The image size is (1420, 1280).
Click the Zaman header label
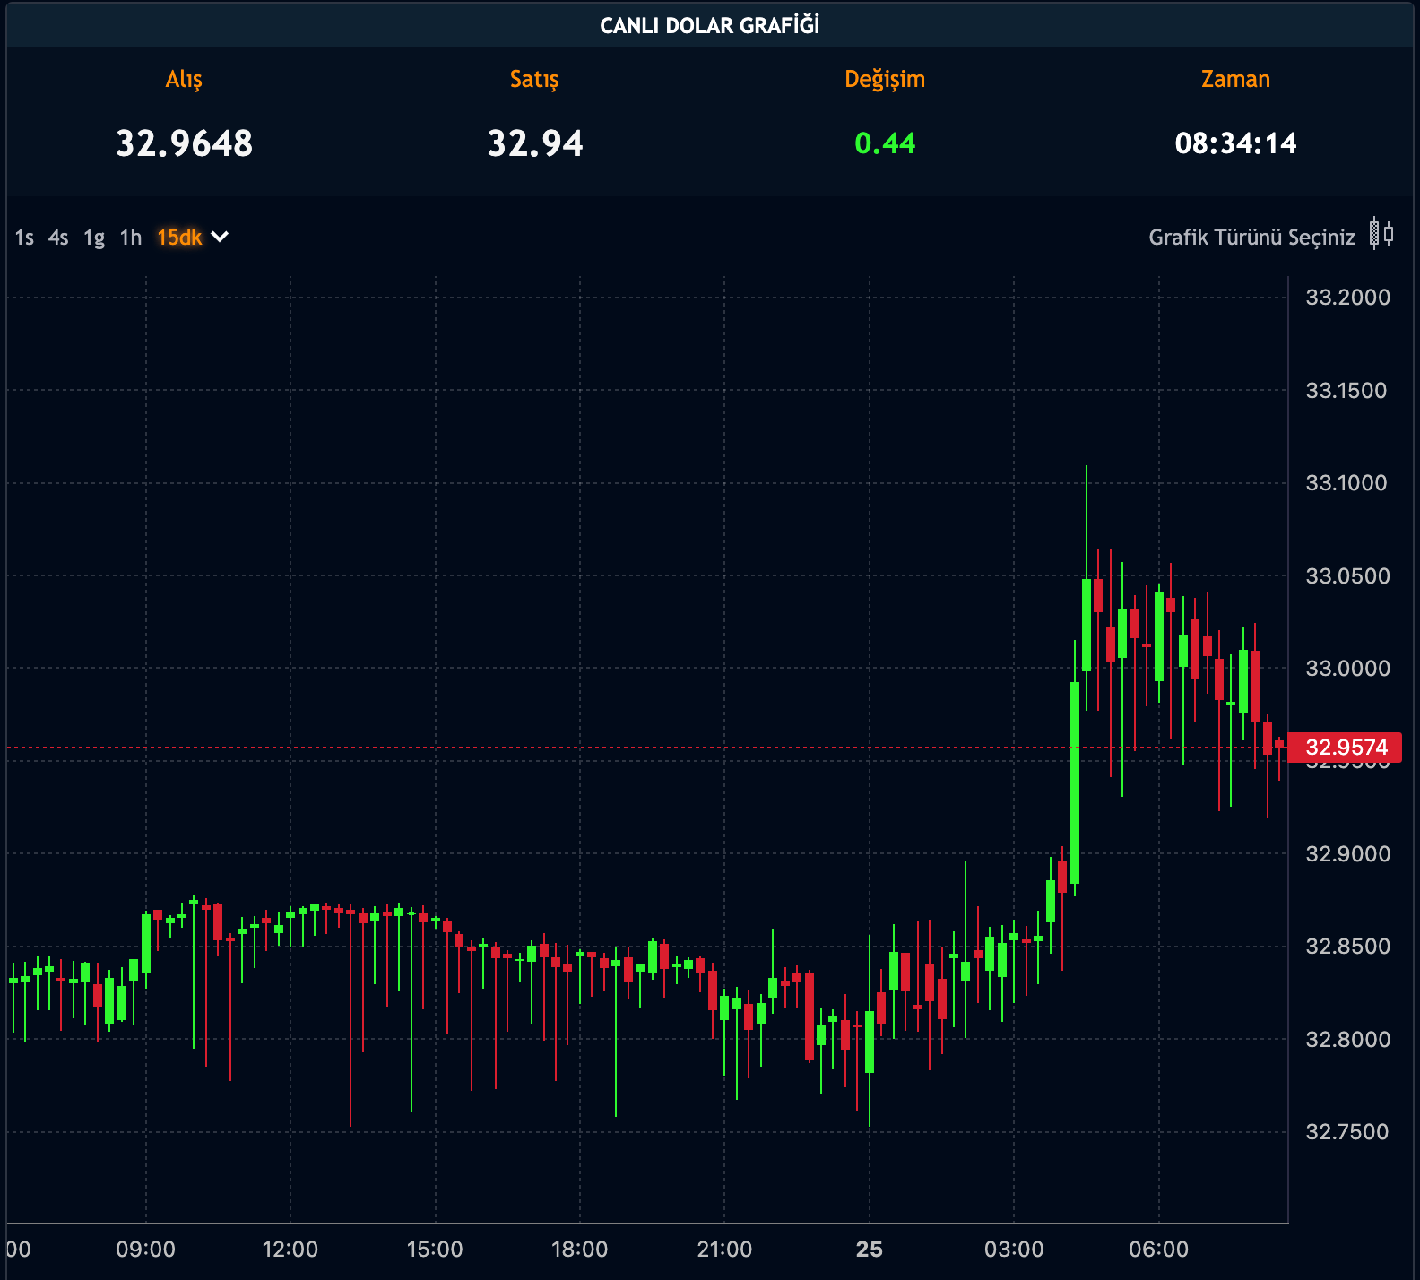(x=1235, y=79)
